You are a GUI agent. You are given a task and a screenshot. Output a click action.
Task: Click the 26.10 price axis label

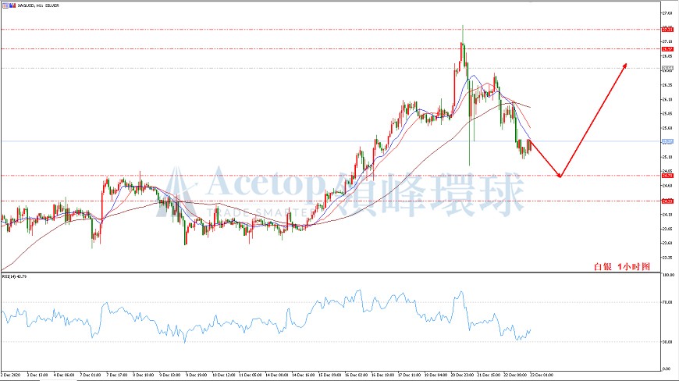(667, 99)
